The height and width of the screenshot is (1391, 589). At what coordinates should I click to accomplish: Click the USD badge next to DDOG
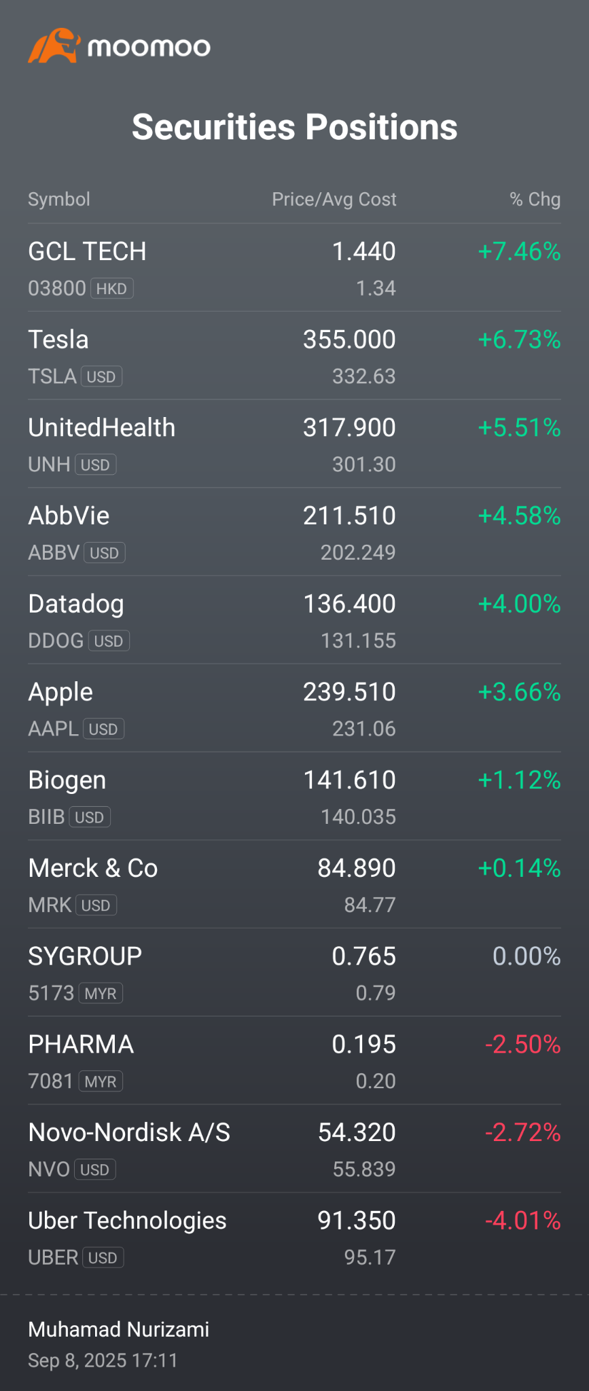click(x=109, y=641)
